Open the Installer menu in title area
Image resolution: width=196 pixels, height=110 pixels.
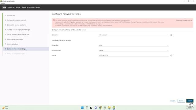3,3
